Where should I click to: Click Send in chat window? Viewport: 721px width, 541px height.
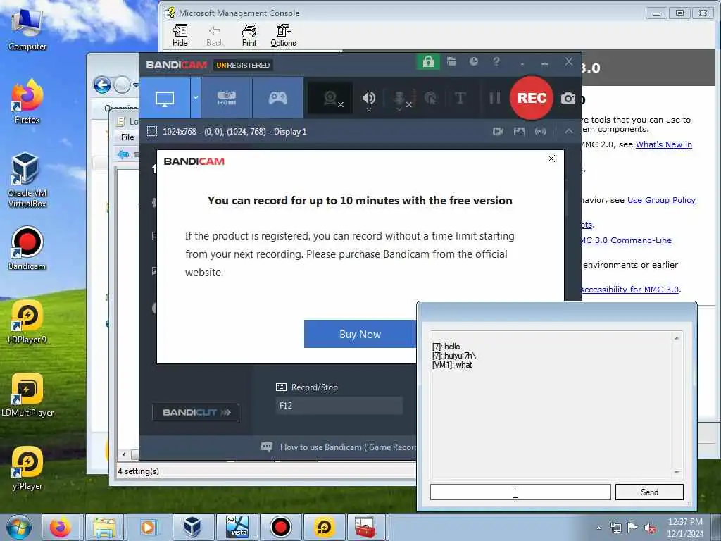pos(649,492)
